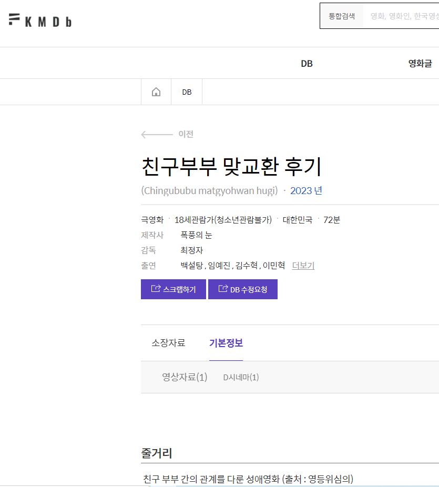Open the 영화글 main menu
The image size is (439, 487).
(420, 64)
